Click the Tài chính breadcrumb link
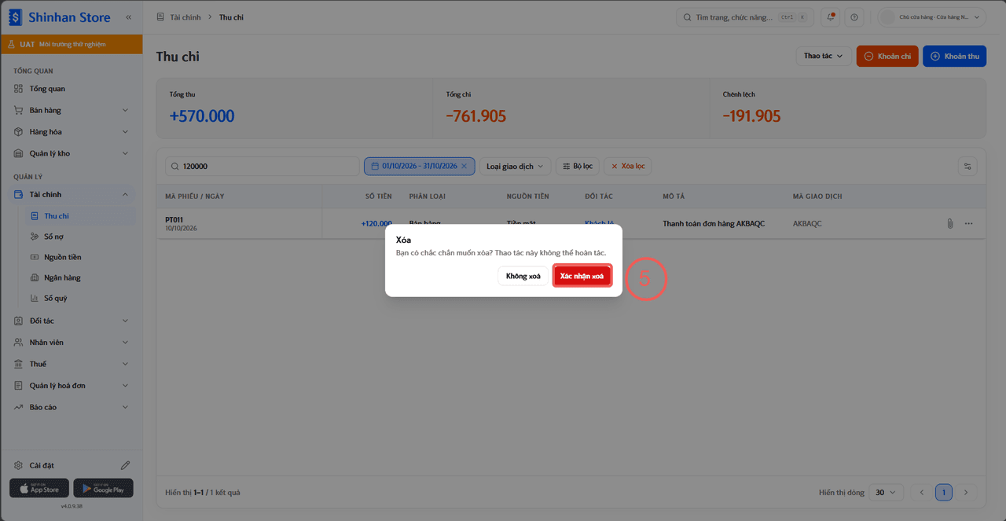 pos(185,17)
